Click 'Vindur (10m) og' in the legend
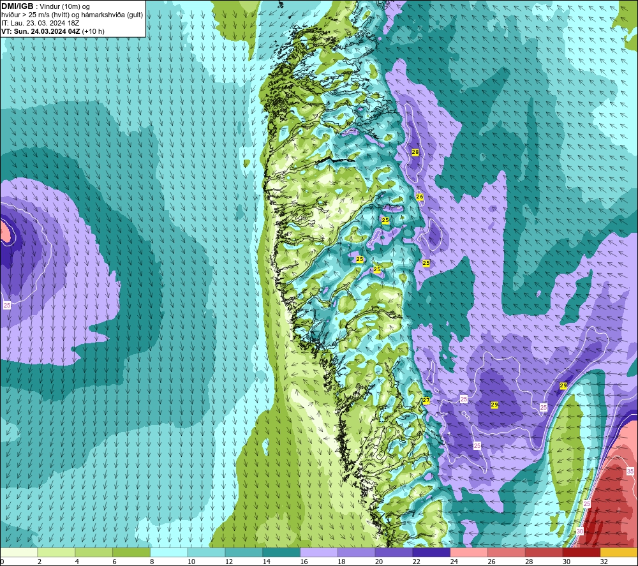The image size is (638, 566). 64,7
